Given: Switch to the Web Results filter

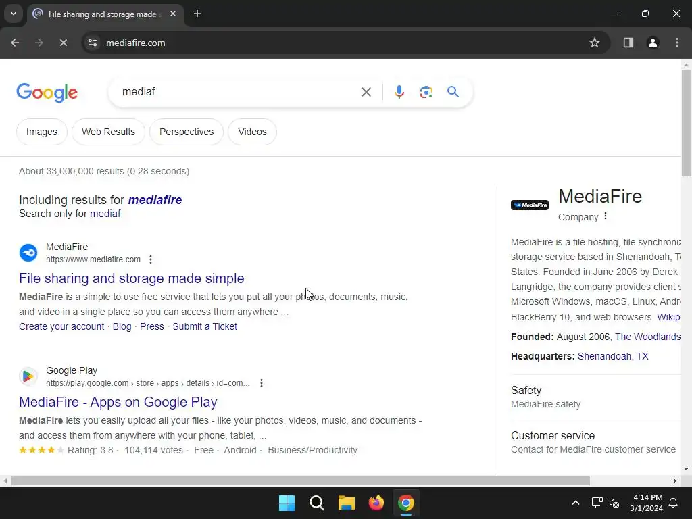Looking at the screenshot, I should 108,132.
